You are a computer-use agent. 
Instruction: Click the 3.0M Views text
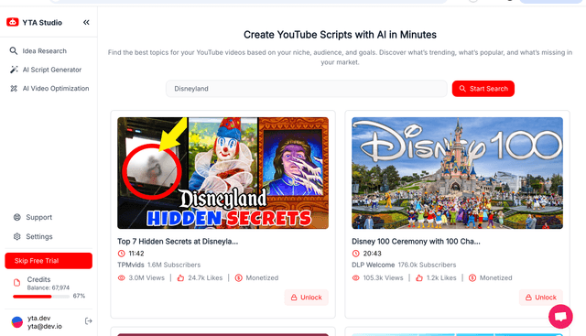point(146,277)
